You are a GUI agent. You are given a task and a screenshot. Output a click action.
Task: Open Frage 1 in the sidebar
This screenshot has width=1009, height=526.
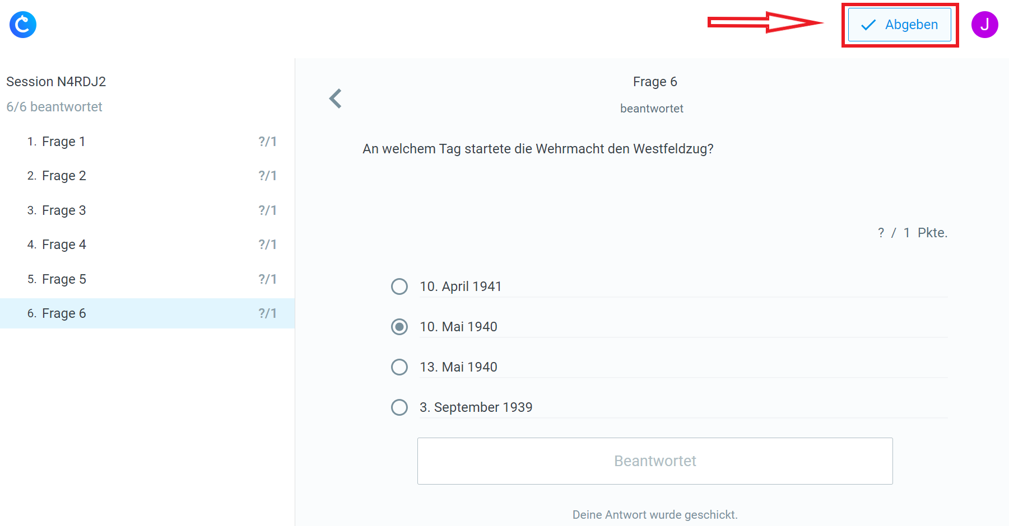[64, 142]
